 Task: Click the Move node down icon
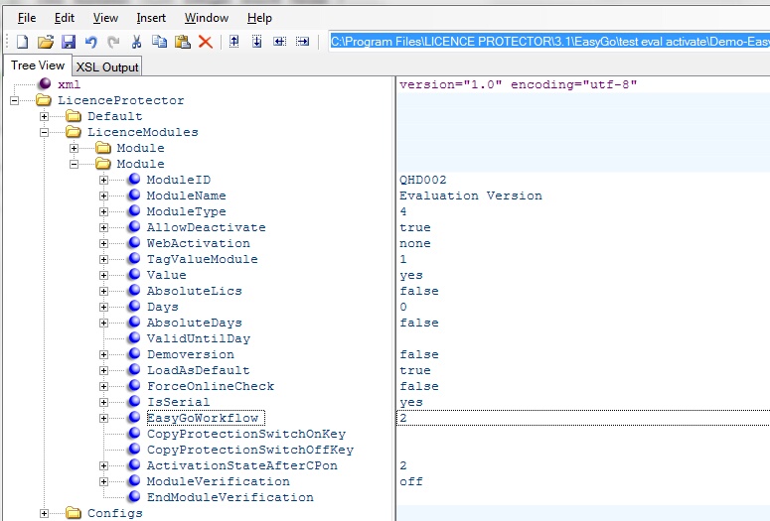(x=256, y=42)
